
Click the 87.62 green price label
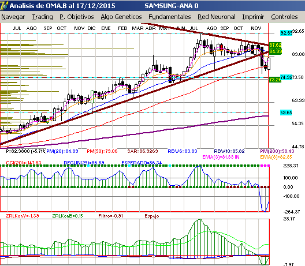275,45
